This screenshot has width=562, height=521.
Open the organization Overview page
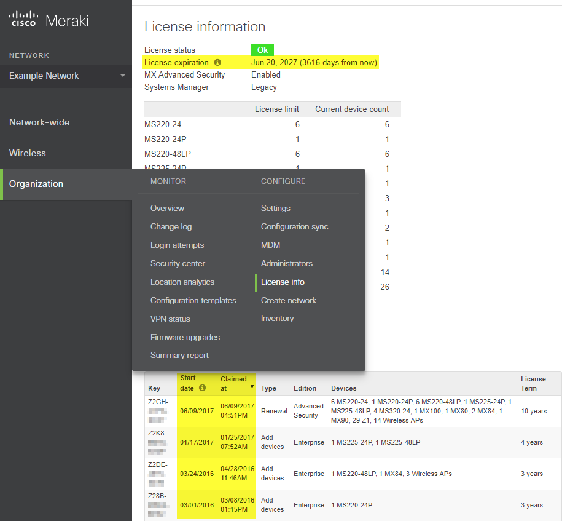point(167,209)
